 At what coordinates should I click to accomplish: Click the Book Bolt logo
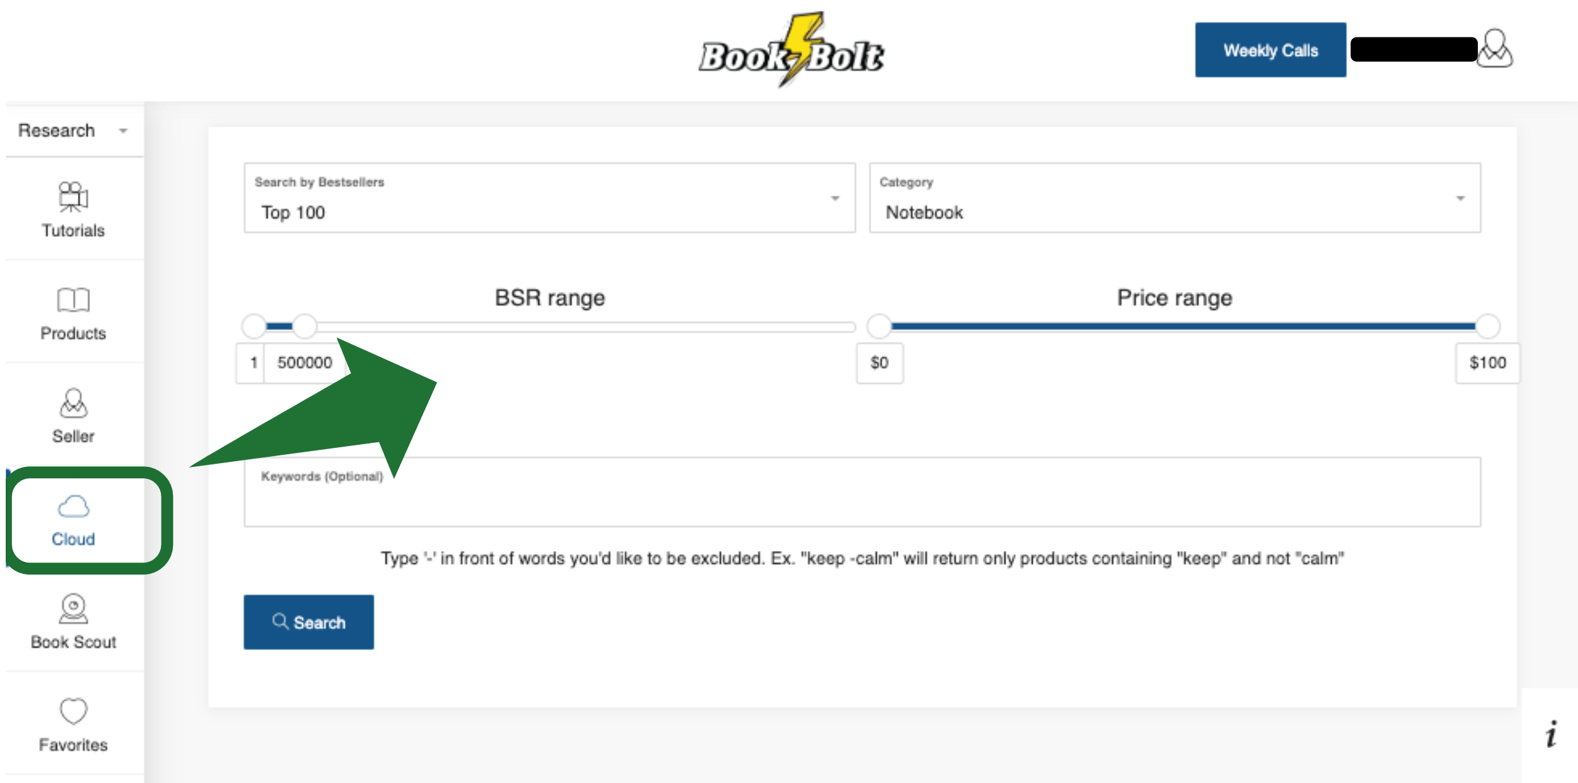(791, 49)
